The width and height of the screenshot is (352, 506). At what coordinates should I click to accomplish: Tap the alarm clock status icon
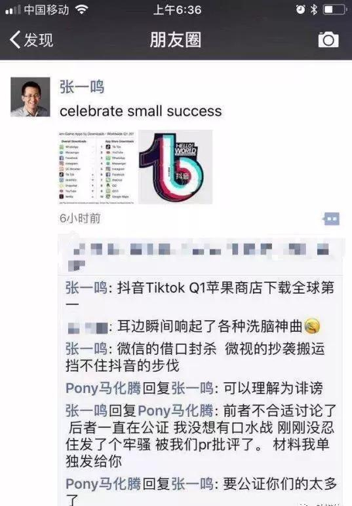click(x=300, y=9)
